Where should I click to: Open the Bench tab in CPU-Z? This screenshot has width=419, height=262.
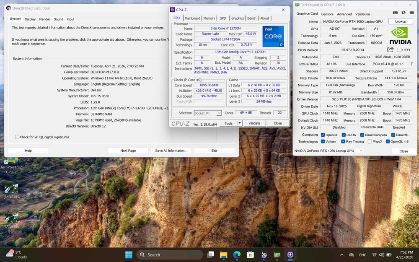(x=252, y=18)
